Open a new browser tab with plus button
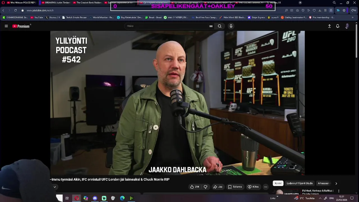The height and width of the screenshot is (202, 359). coord(300,3)
